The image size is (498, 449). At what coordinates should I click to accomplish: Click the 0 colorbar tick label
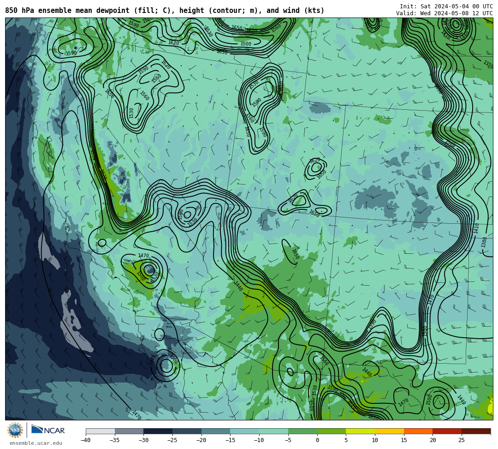(317, 440)
